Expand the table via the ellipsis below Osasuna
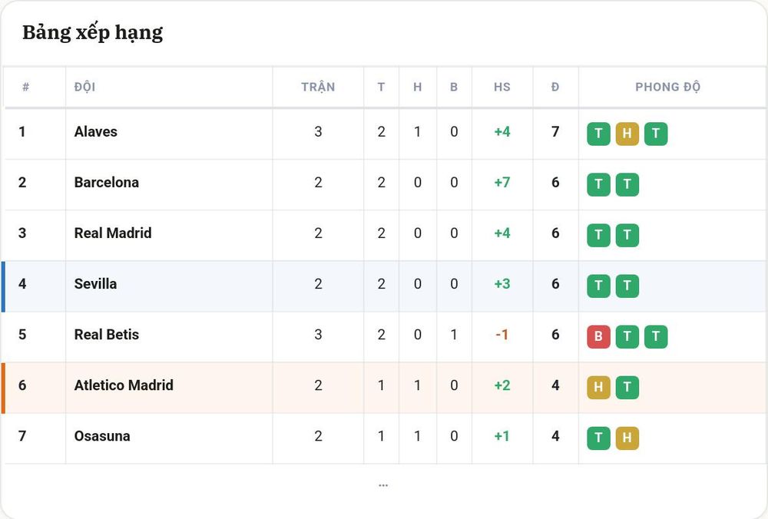The height and width of the screenshot is (519, 768). [383, 485]
